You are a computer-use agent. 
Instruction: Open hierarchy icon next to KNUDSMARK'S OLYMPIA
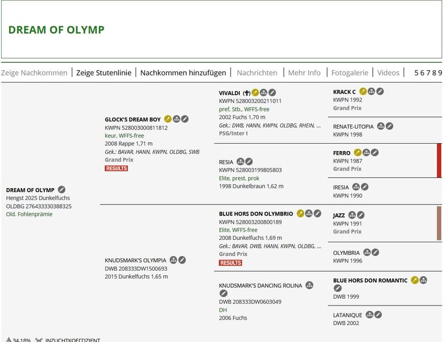tap(173, 260)
